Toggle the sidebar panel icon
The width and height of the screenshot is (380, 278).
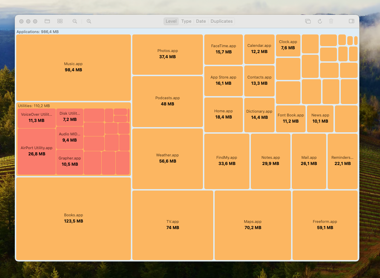(x=351, y=21)
